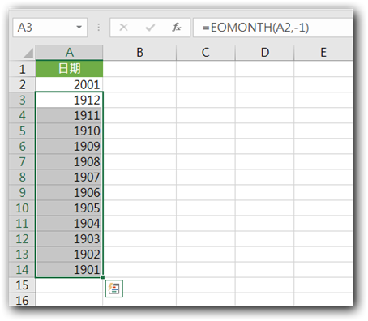
Task: Select row 15 header
Action: (x=22, y=285)
